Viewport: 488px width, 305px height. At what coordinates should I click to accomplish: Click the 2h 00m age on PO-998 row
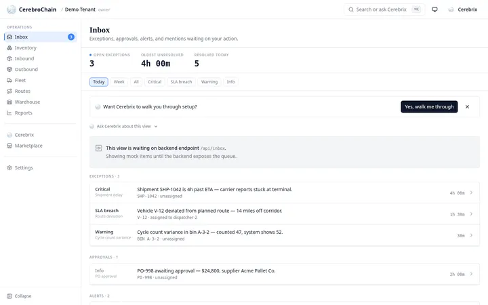tap(457, 274)
